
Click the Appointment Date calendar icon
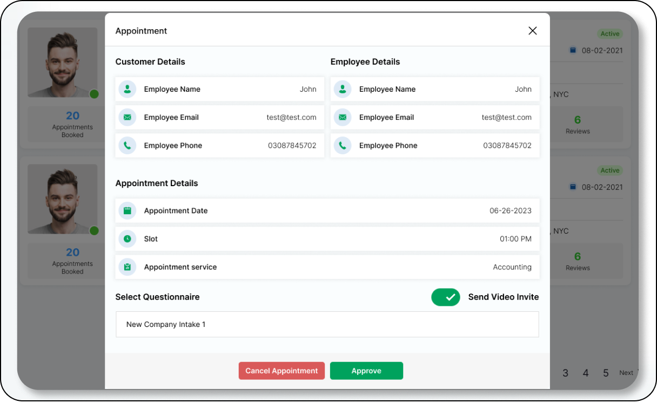pos(128,211)
